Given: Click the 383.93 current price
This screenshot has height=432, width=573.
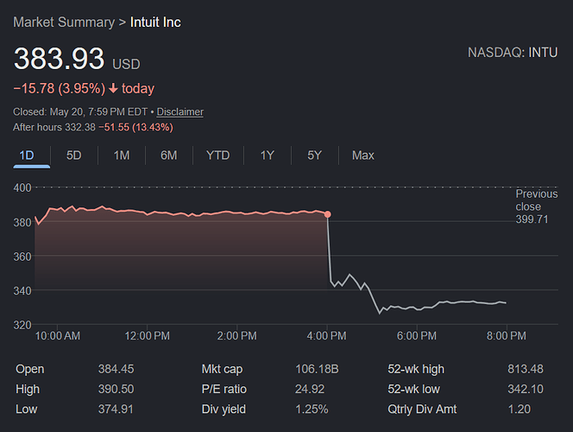Looking at the screenshot, I should [60, 59].
